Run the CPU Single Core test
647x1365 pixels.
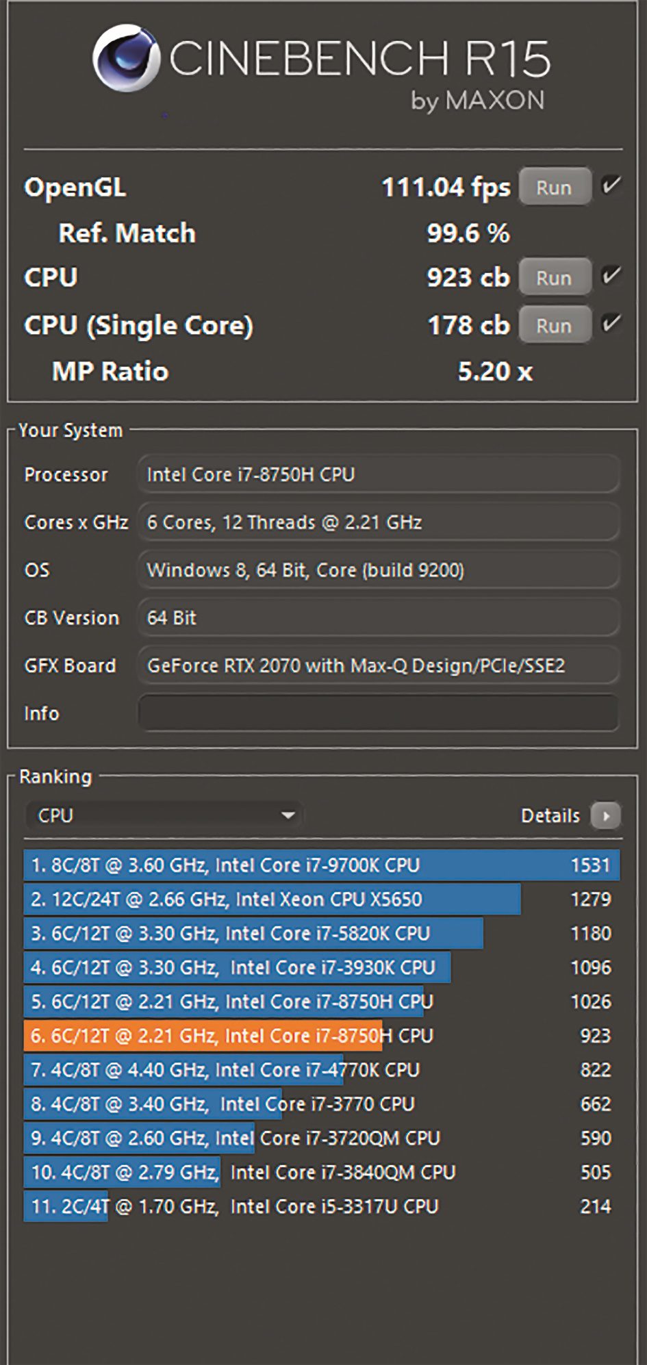tap(554, 326)
